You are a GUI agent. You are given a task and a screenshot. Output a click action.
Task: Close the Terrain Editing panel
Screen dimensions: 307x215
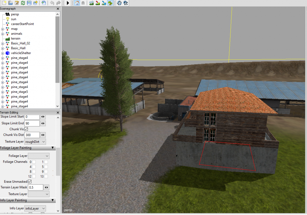tap(58, 113)
